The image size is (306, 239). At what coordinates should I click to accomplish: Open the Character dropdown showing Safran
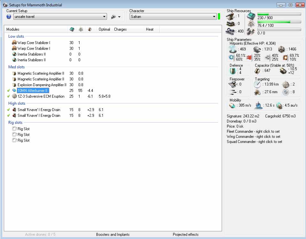tap(214, 17)
